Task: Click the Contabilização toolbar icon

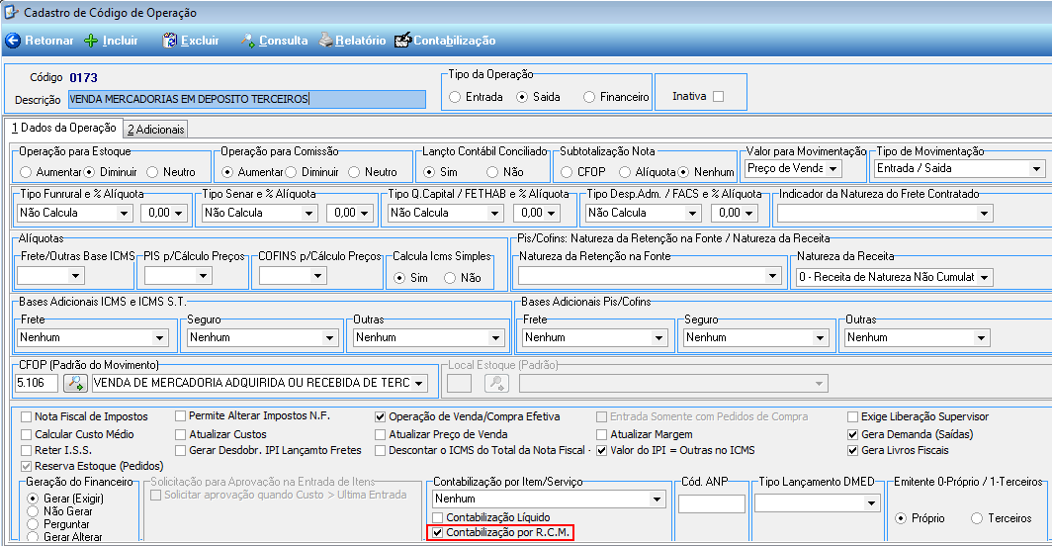Action: [402, 41]
